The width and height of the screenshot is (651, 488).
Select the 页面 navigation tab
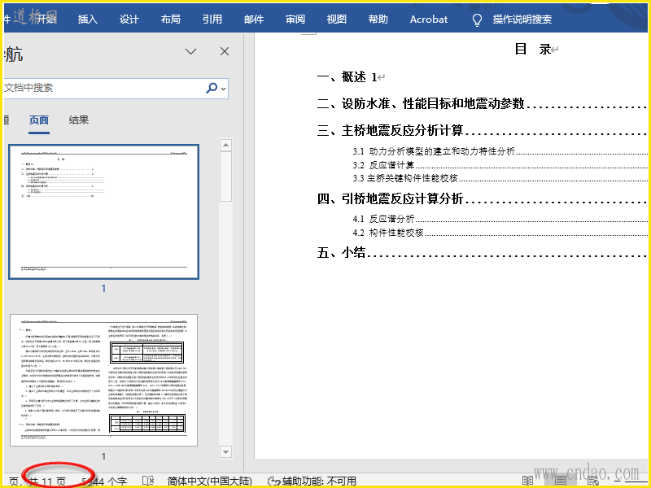[39, 120]
